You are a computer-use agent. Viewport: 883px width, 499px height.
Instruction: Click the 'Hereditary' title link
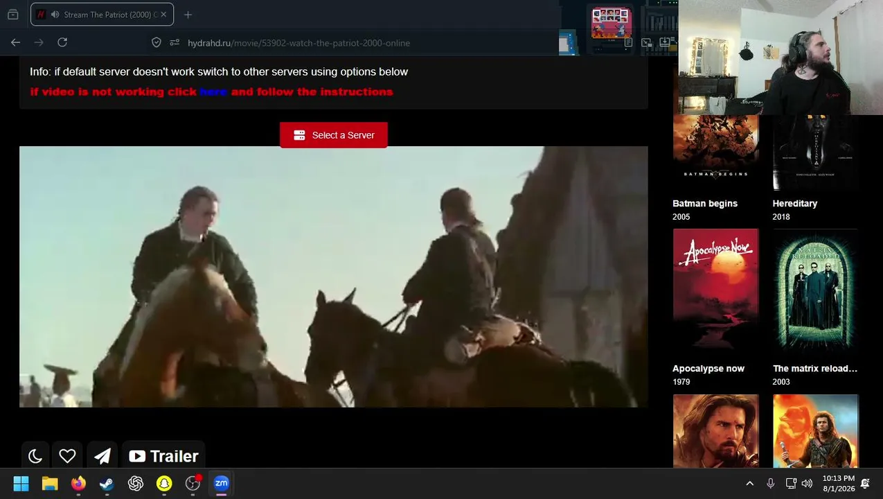pos(795,203)
